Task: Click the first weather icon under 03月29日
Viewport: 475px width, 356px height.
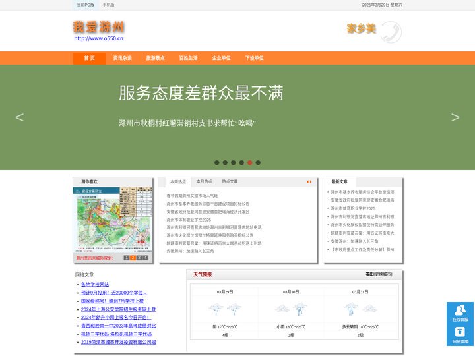Action: [216, 309]
